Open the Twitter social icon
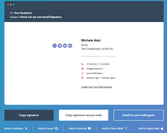This screenshot has width=167, height=133. (60, 46)
